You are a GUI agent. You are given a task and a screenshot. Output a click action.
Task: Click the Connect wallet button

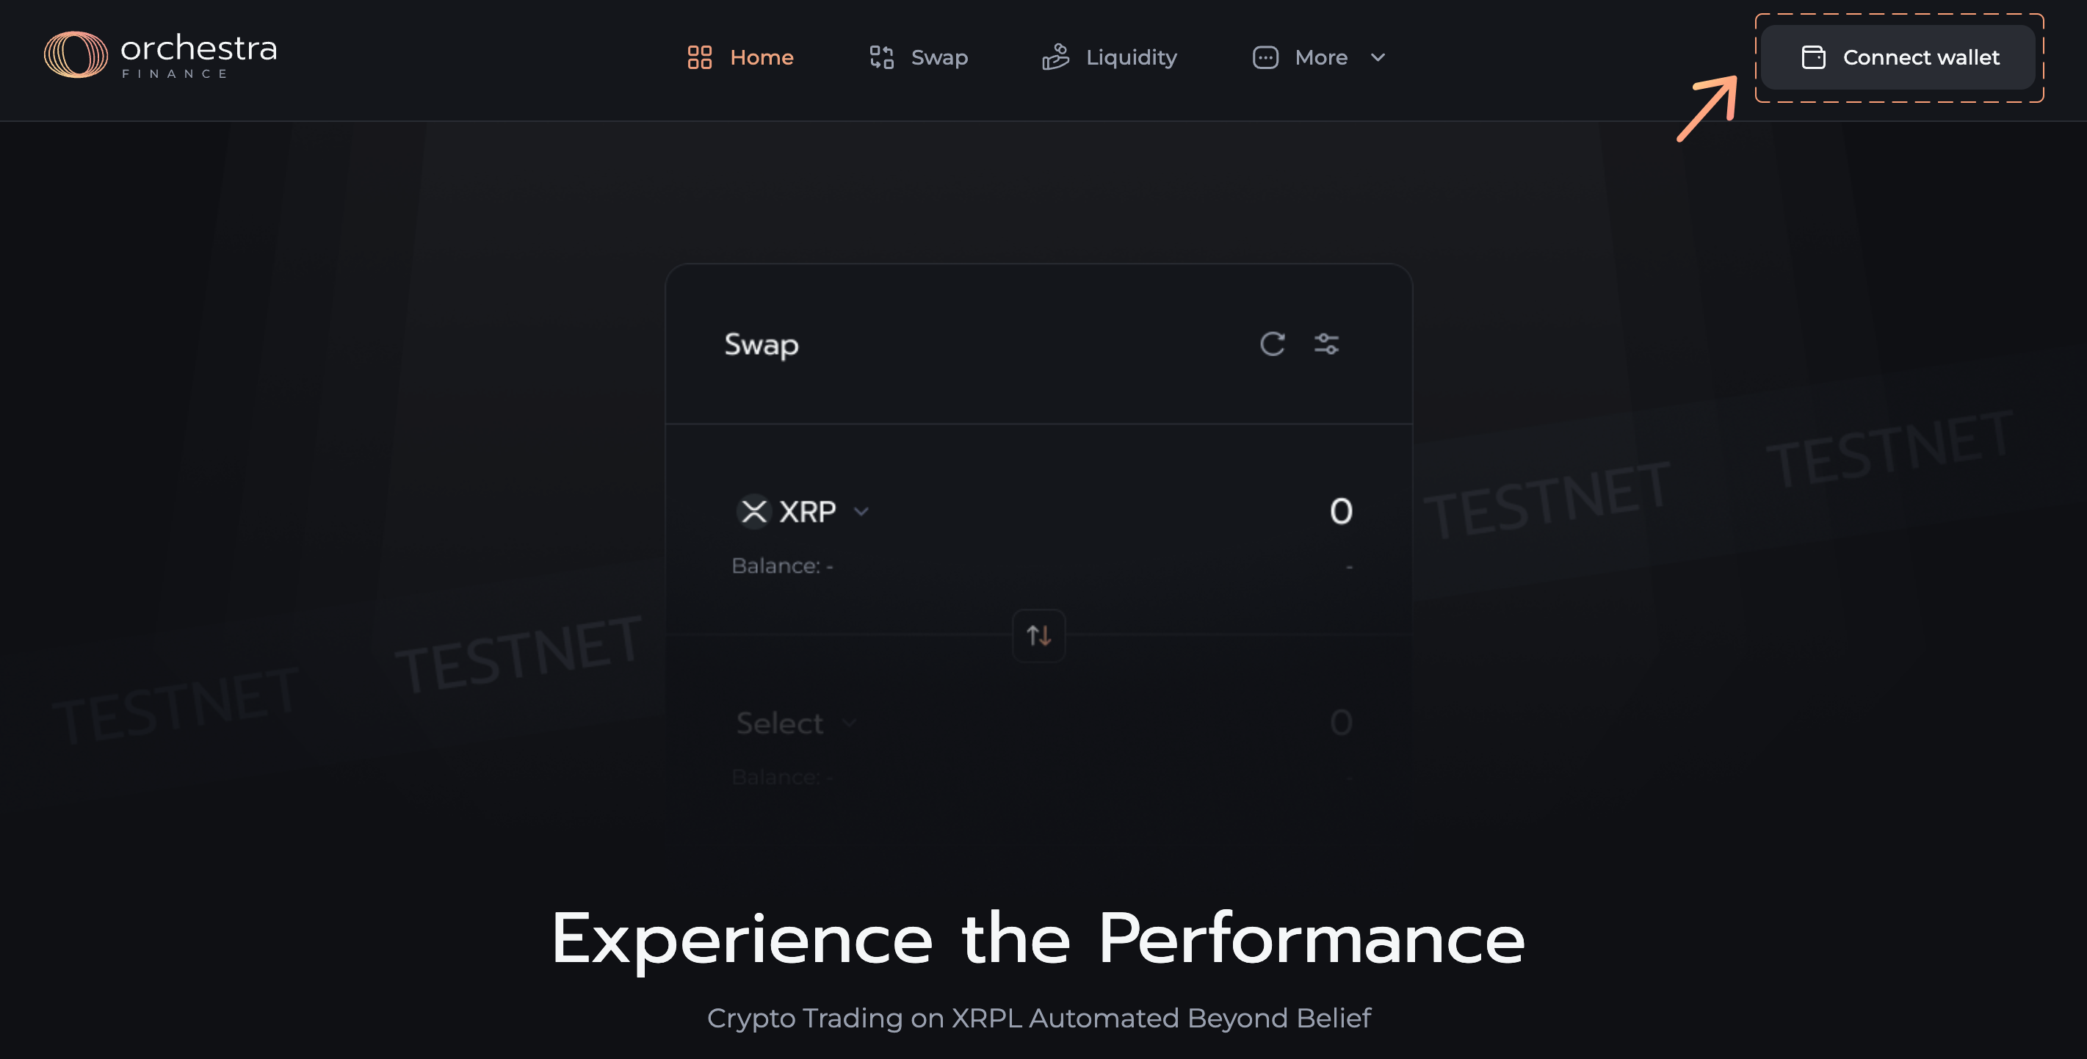tap(1898, 57)
